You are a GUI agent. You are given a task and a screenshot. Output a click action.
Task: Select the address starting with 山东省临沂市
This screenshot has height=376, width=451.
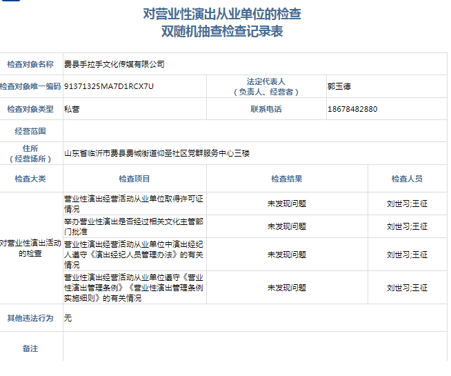(x=157, y=153)
